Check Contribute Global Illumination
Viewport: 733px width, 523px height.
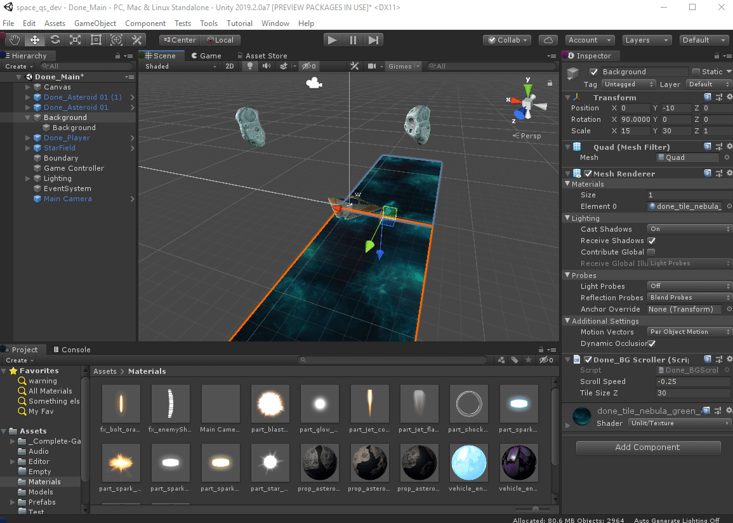coord(651,252)
